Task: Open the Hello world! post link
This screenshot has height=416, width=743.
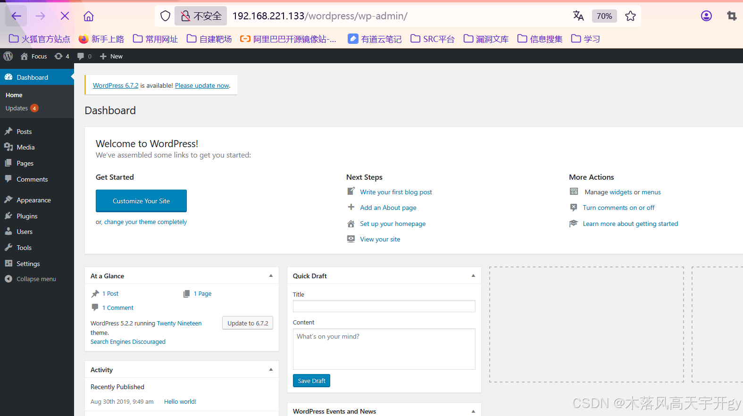Action: (x=180, y=401)
